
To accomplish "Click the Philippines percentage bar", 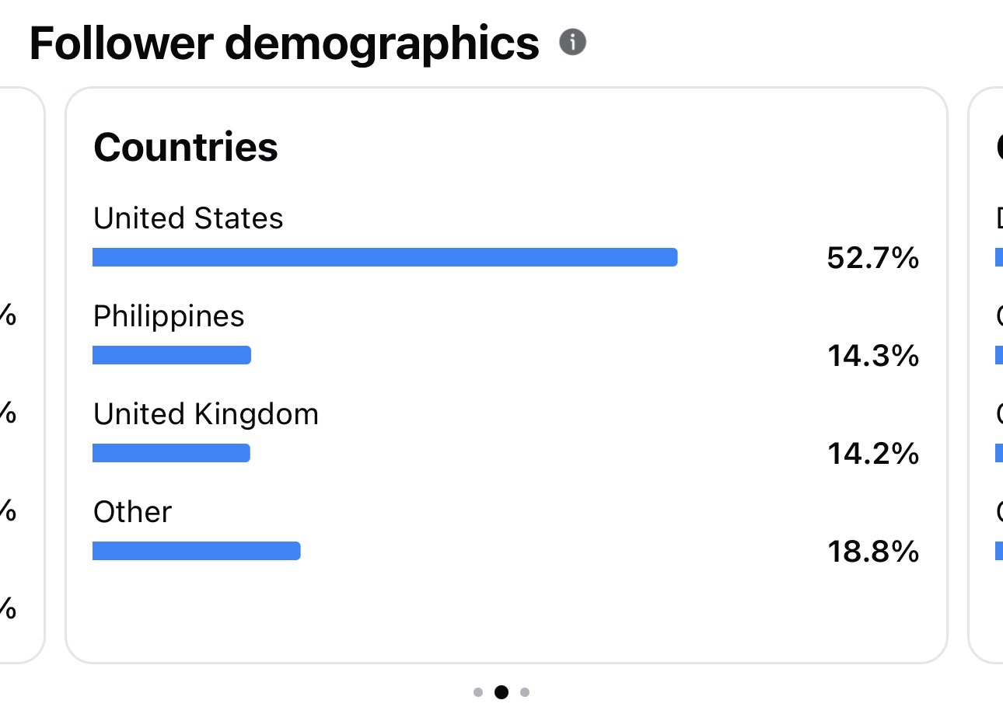I will (172, 355).
